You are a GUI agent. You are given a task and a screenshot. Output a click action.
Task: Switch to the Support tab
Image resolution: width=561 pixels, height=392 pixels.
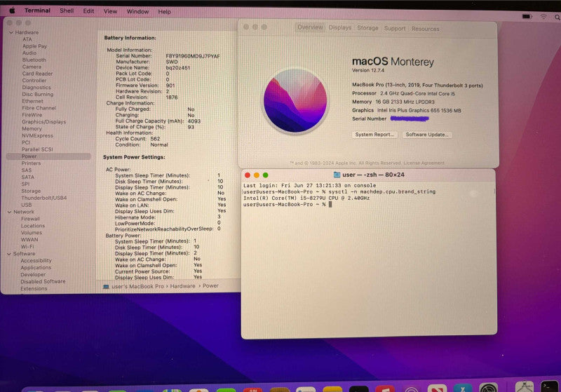click(x=395, y=28)
